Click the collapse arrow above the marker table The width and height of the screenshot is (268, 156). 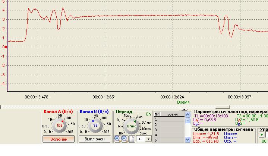point(184,110)
